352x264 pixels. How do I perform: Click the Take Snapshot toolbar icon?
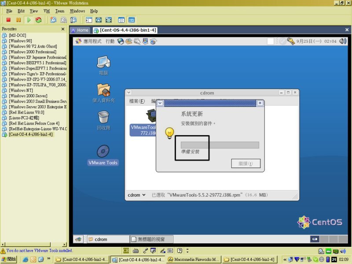[53, 20]
